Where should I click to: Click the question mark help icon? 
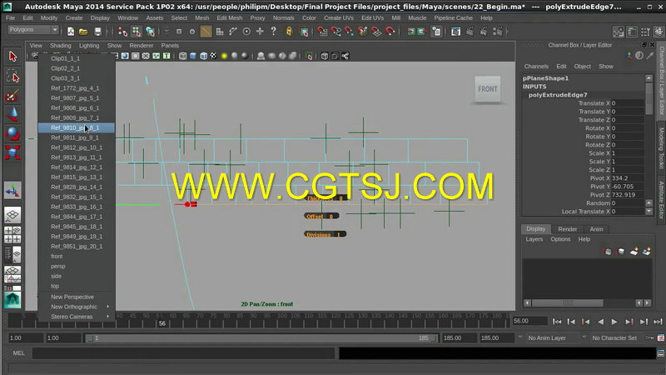[274, 32]
